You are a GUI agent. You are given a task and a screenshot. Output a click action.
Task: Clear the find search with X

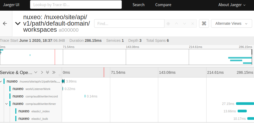[x=193, y=24]
